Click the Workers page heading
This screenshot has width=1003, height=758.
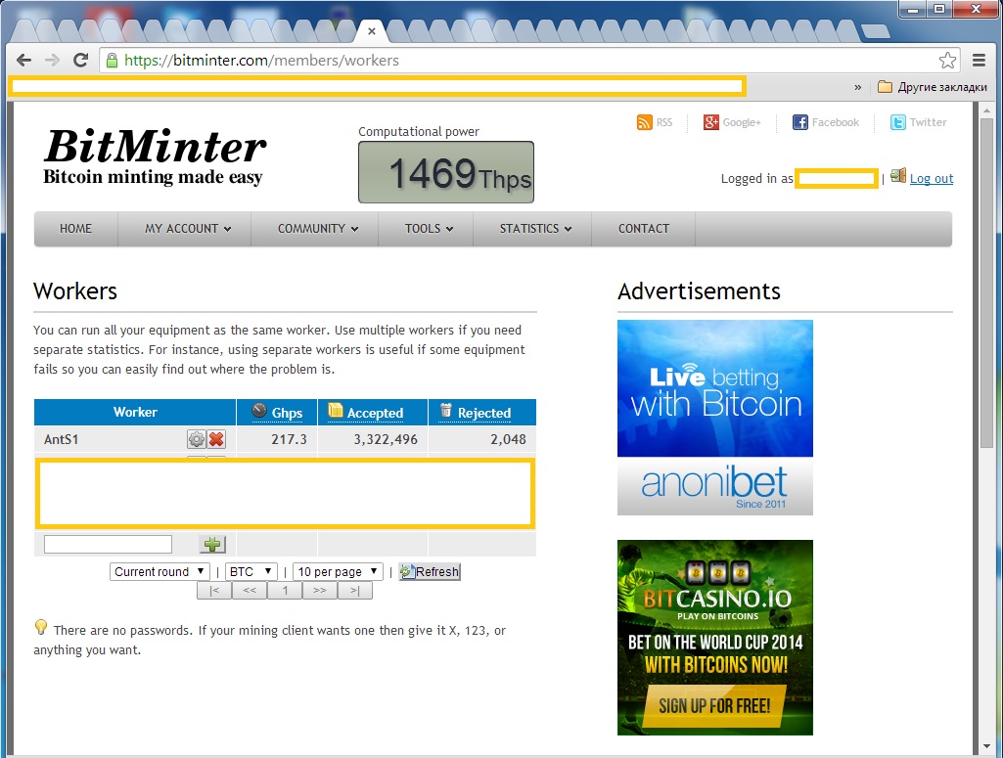75,290
